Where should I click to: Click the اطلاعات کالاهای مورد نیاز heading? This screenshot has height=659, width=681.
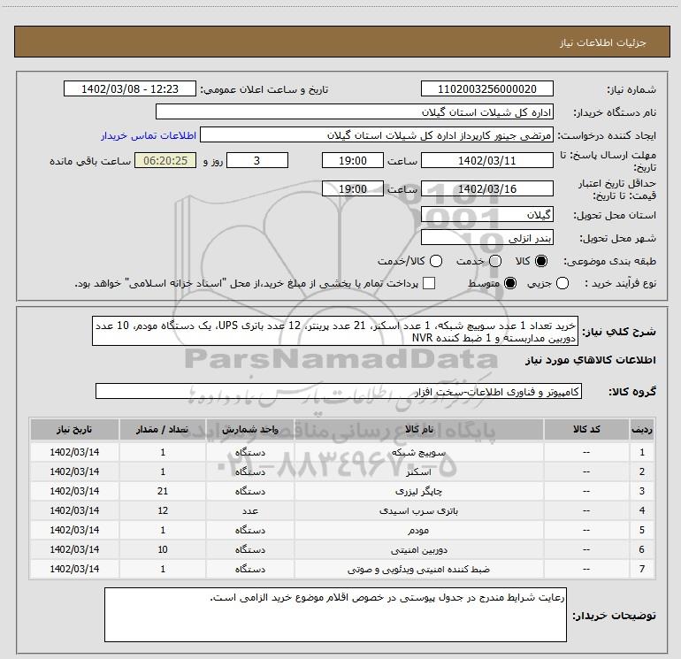(x=590, y=360)
